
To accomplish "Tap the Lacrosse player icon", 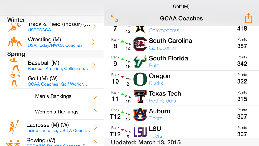I will (x=14, y=127).
